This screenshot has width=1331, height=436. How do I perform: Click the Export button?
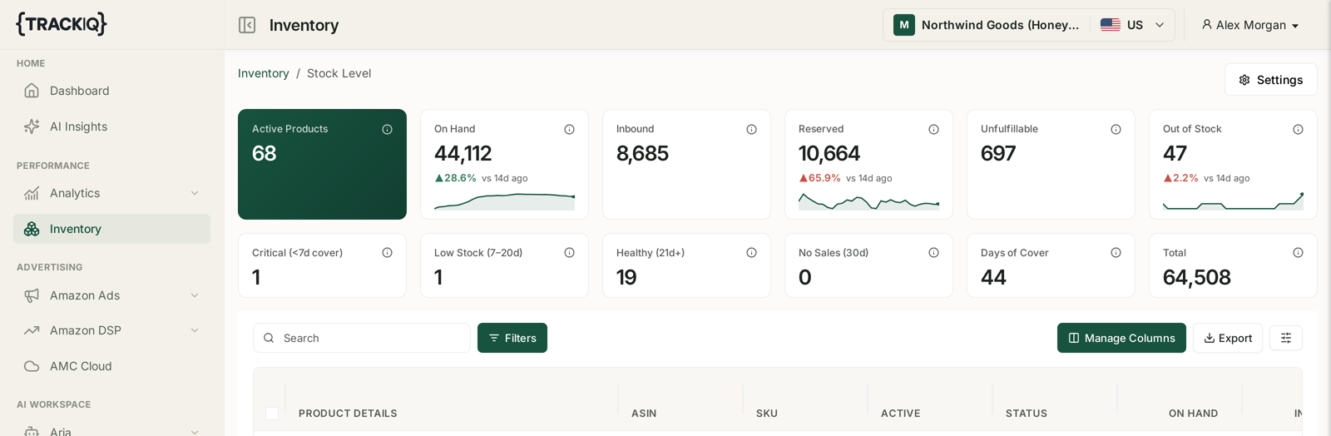pyautogui.click(x=1228, y=338)
